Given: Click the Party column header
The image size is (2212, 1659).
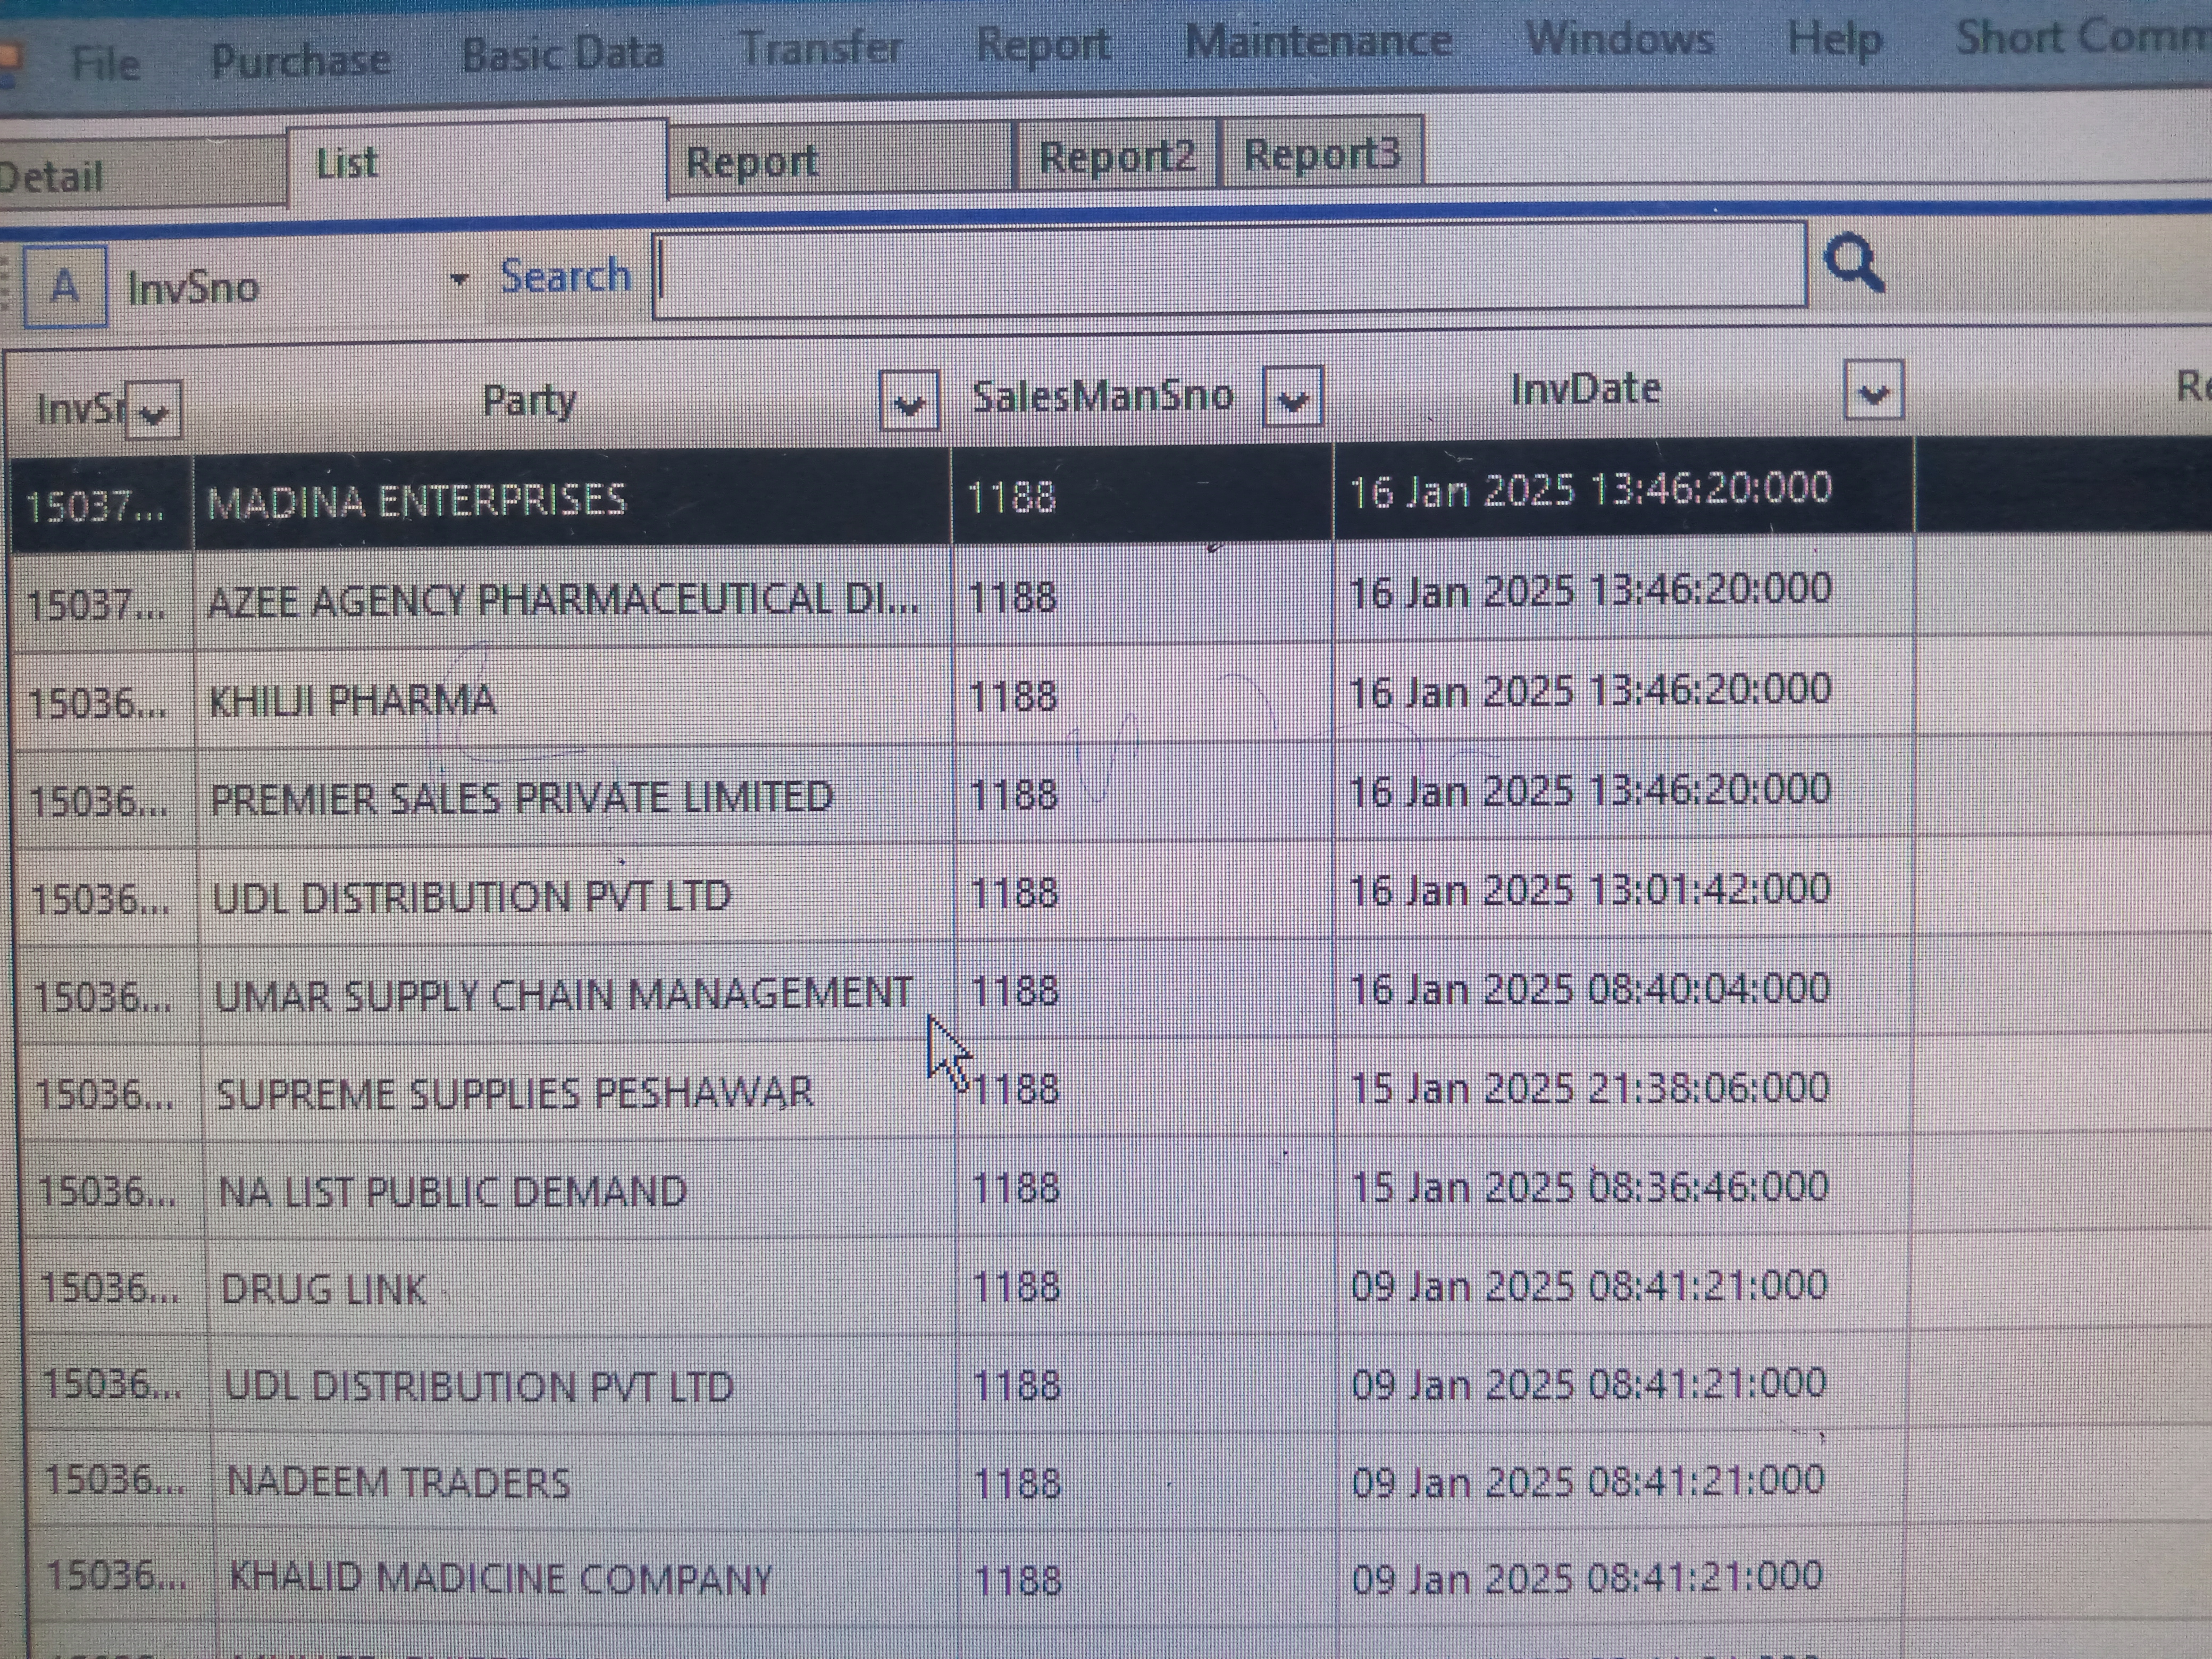Looking at the screenshot, I should [x=529, y=401].
